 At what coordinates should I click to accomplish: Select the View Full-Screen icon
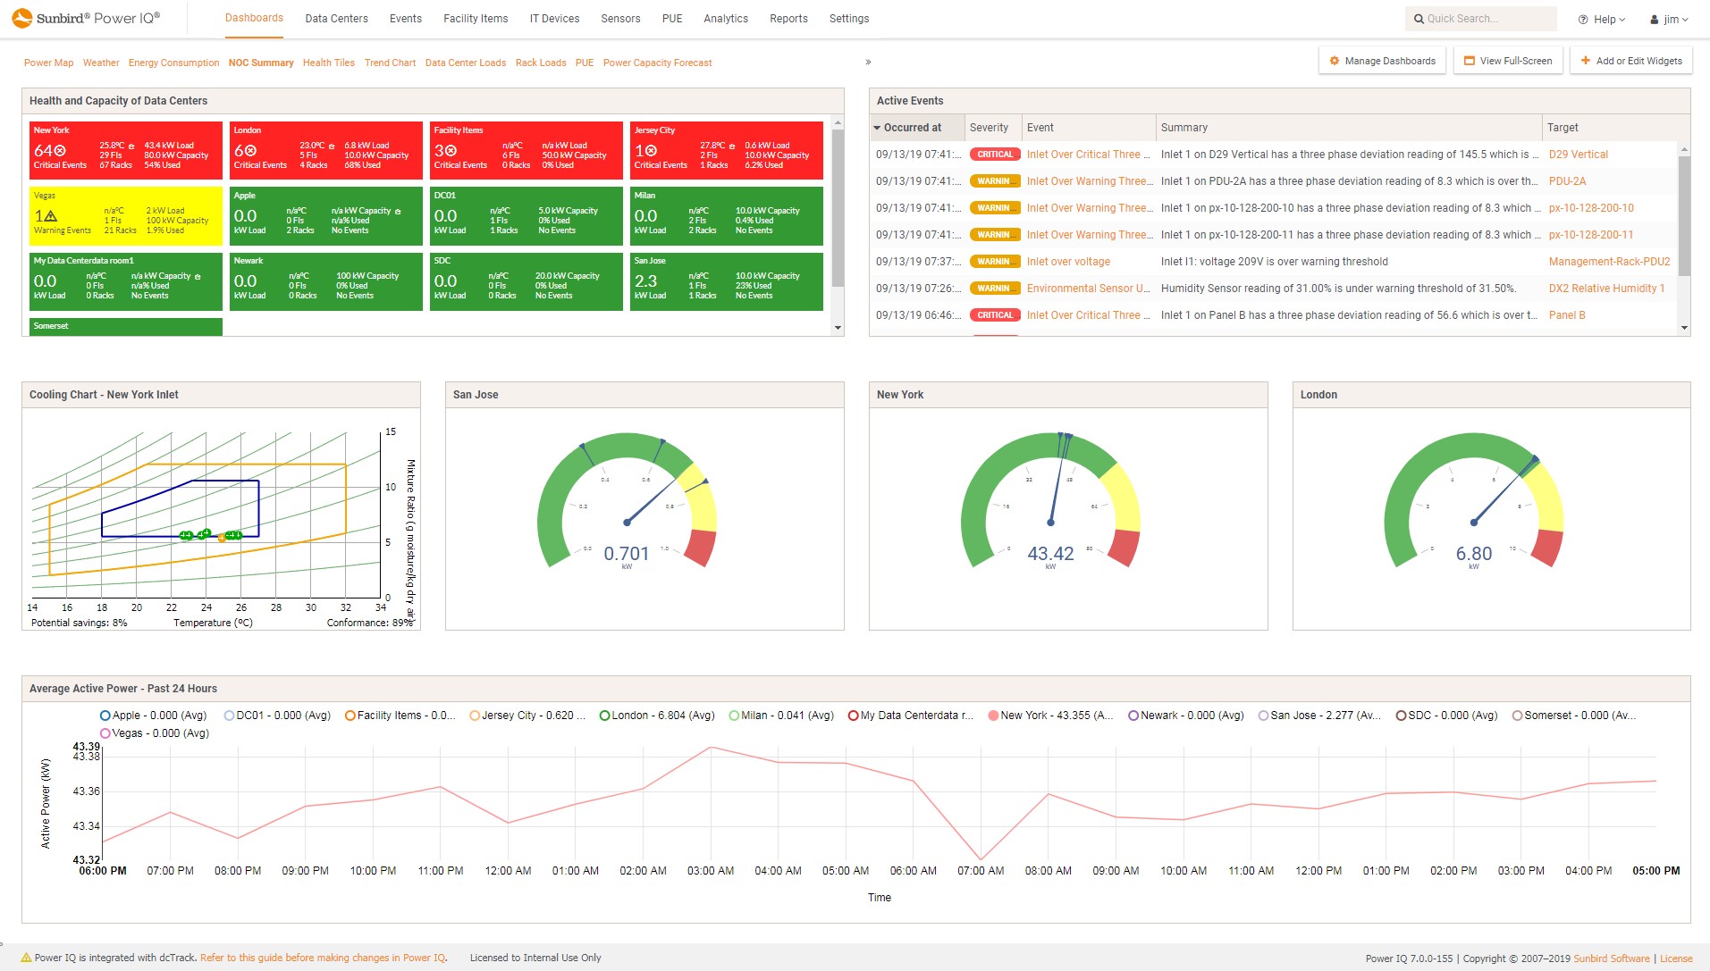coord(1469,60)
